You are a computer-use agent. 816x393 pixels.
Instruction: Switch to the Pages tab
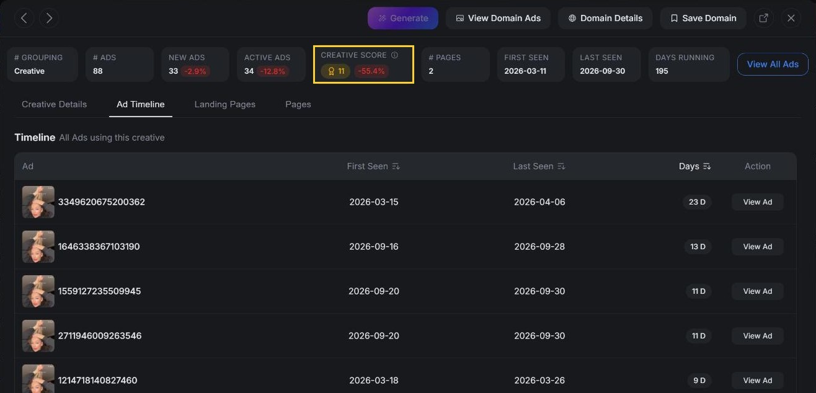pos(298,104)
